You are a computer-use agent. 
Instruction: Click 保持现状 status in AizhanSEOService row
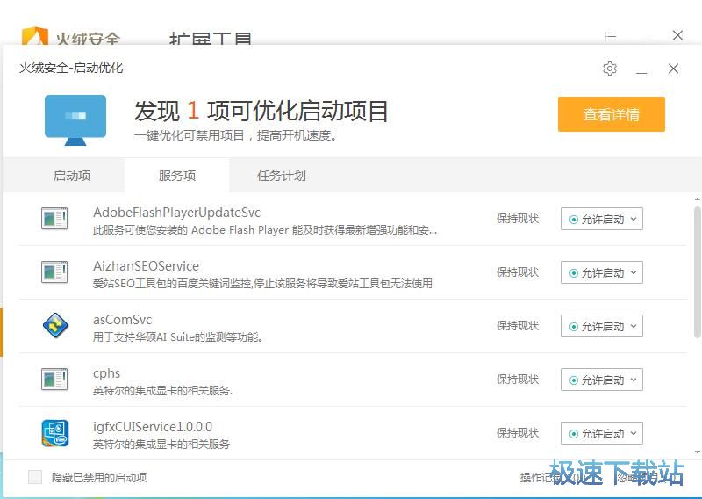(517, 272)
